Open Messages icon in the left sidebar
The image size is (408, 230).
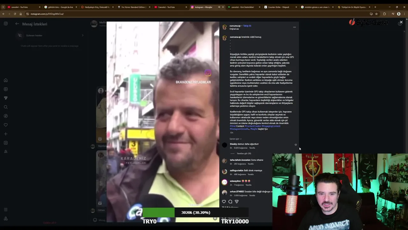pos(6,98)
